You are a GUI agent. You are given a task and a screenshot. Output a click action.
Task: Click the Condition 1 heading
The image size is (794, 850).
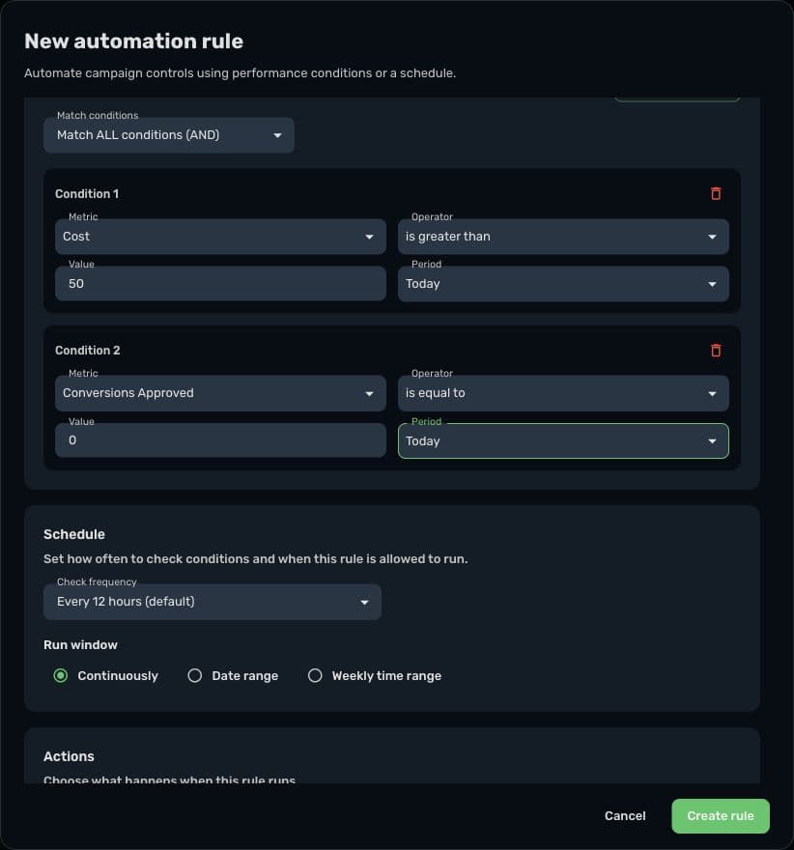87,194
